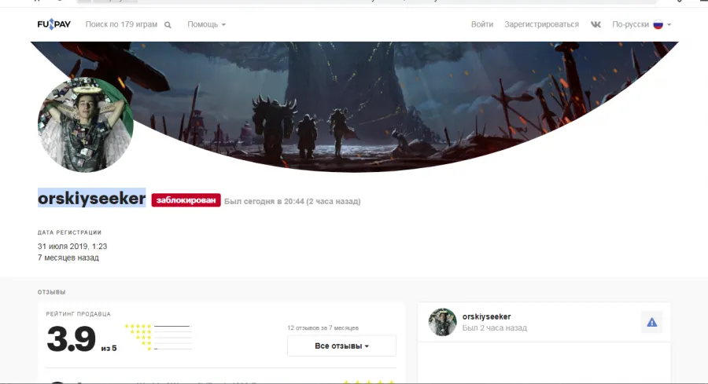The height and width of the screenshot is (384, 708).
Task: Click the 12 отзывов за 7 месяцев text
Action: pyautogui.click(x=323, y=327)
